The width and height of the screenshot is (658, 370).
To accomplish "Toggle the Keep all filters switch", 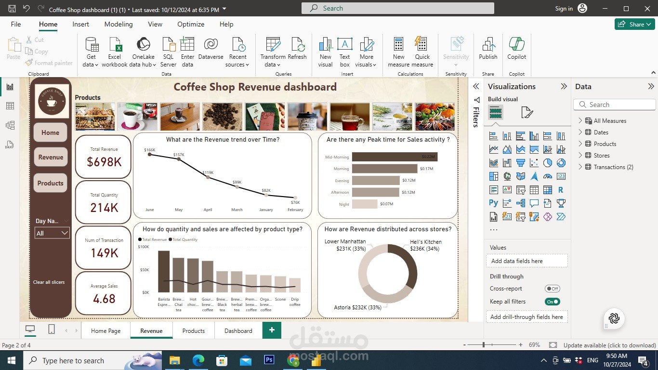I will pyautogui.click(x=552, y=302).
